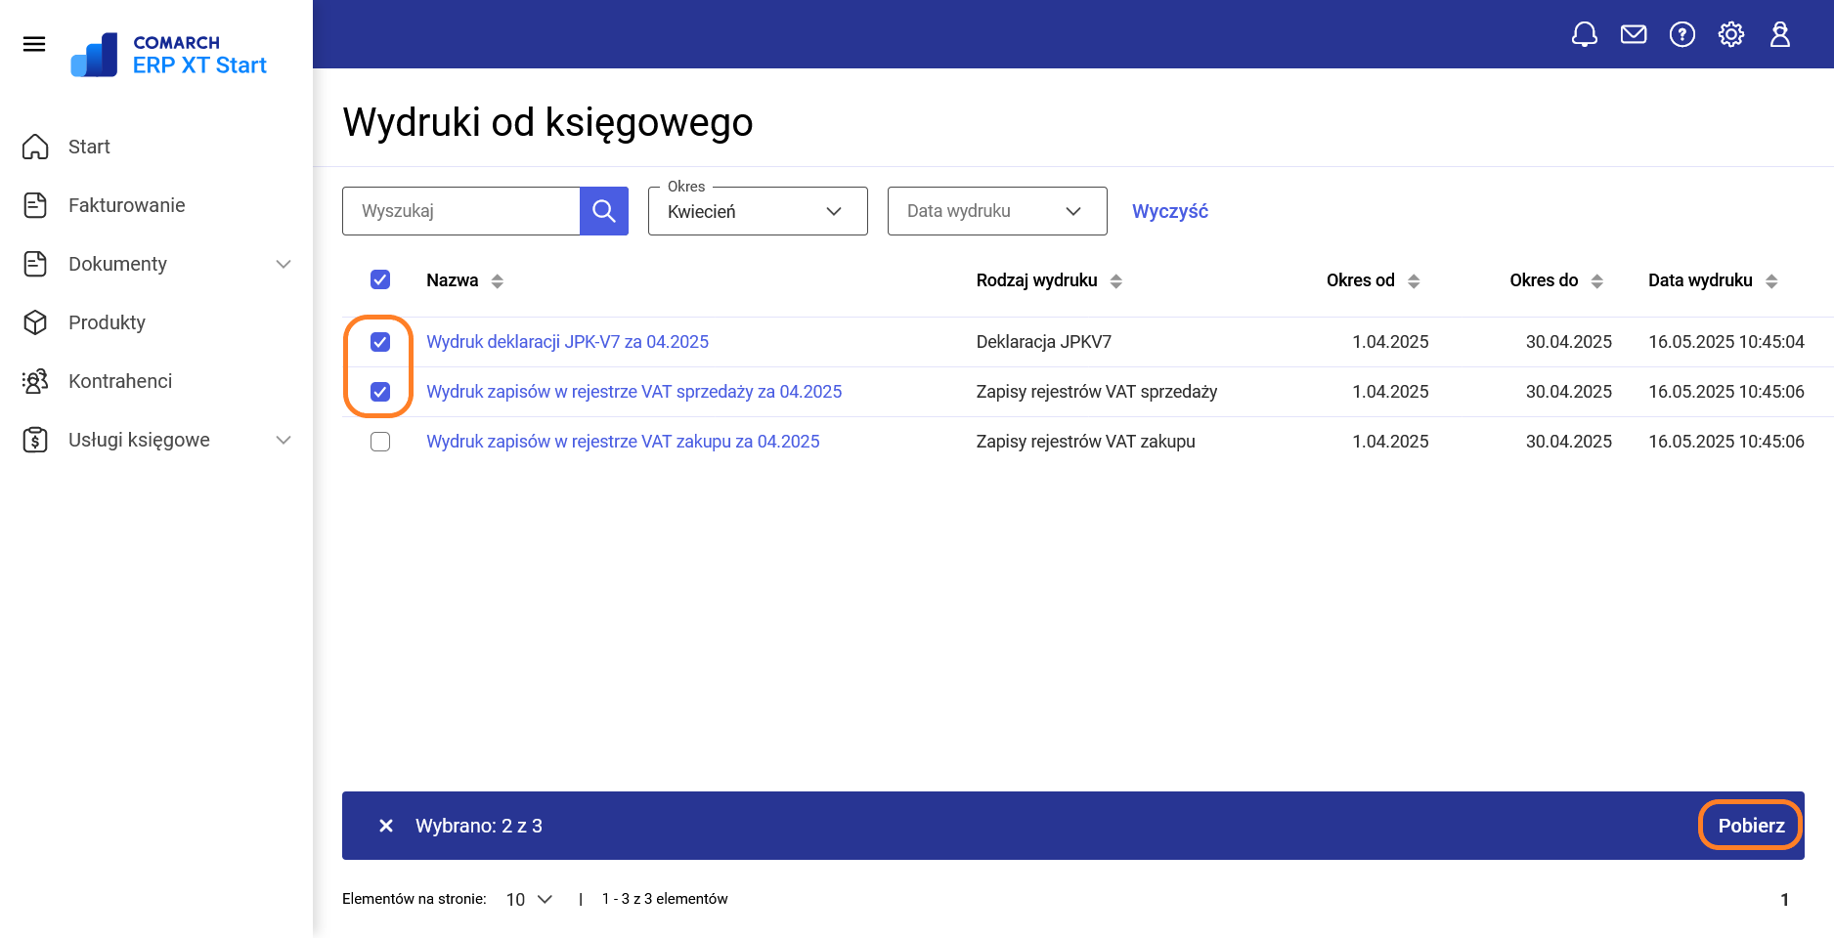The width and height of the screenshot is (1834, 938).
Task: Toggle the select-all header checkbox
Action: click(380, 280)
